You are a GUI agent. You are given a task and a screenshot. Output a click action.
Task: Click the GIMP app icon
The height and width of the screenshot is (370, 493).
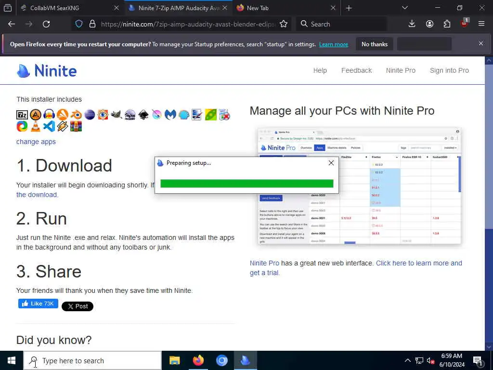pyautogui.click(x=117, y=115)
